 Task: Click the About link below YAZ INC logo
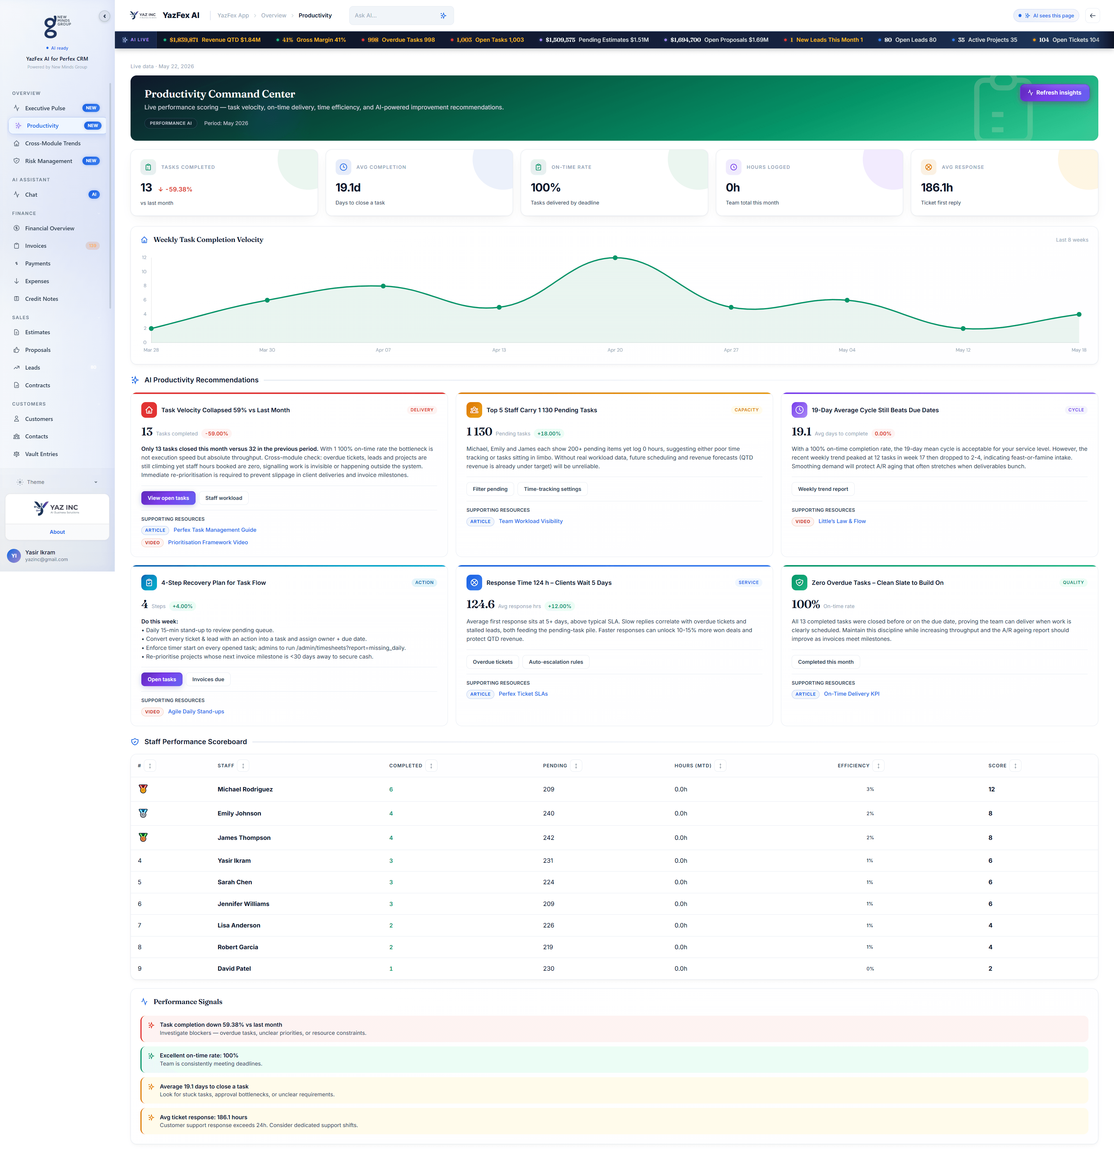57,532
